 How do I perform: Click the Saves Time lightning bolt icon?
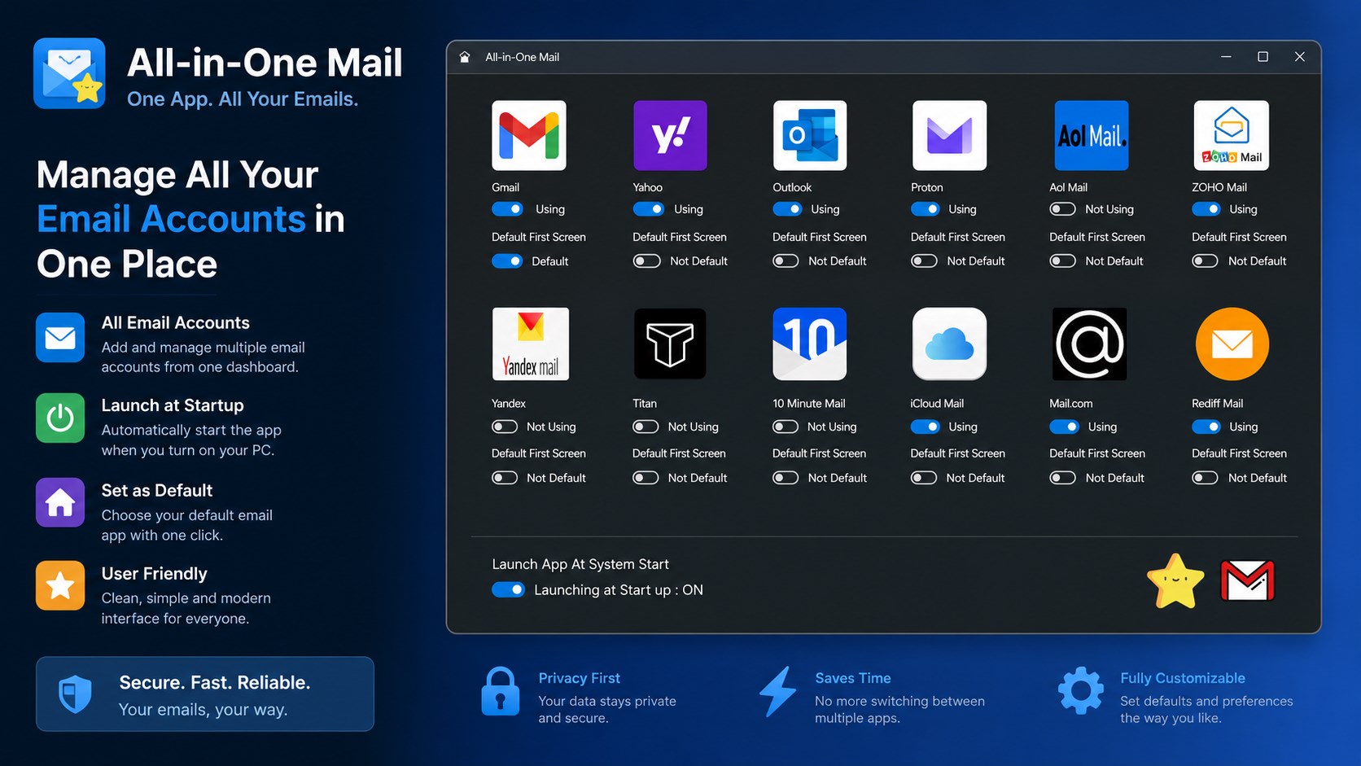click(777, 692)
